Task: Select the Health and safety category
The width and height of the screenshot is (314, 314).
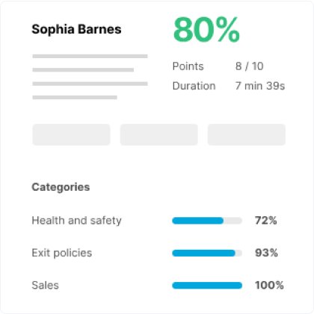Action: pos(76,221)
